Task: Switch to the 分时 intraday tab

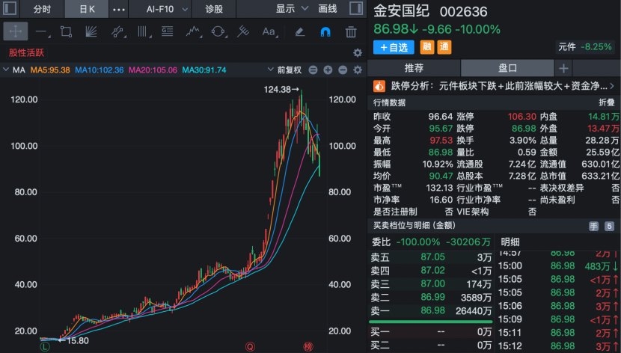Action: point(42,9)
